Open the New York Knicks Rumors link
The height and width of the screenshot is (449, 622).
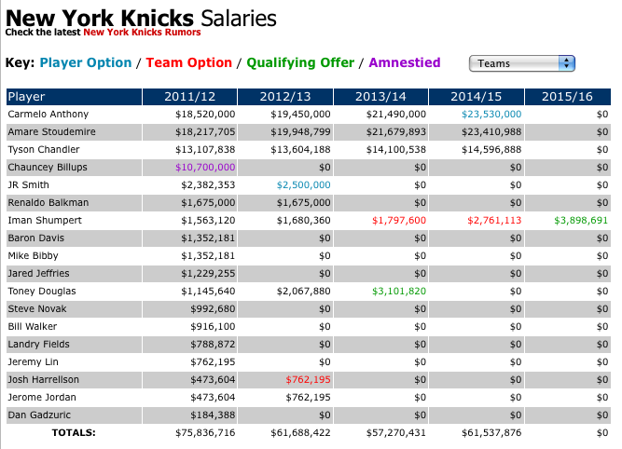coord(142,33)
